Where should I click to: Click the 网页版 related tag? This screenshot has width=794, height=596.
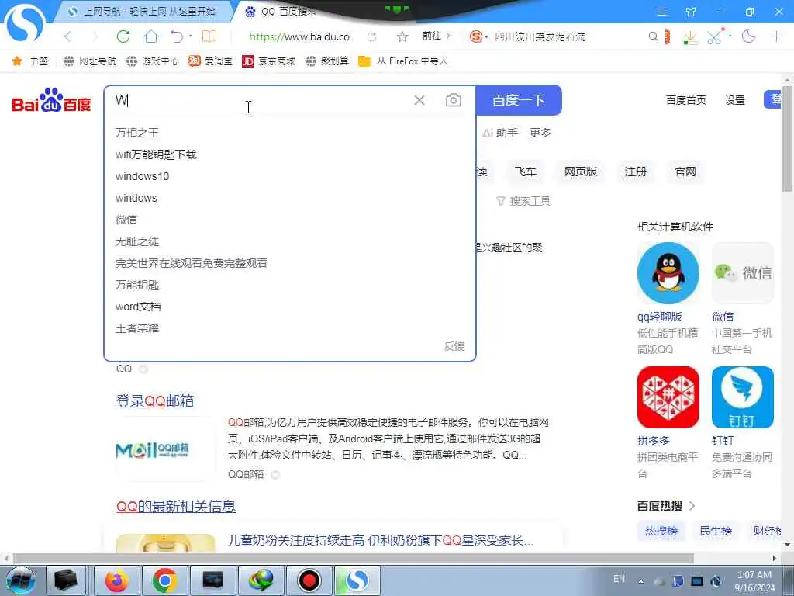(x=581, y=172)
